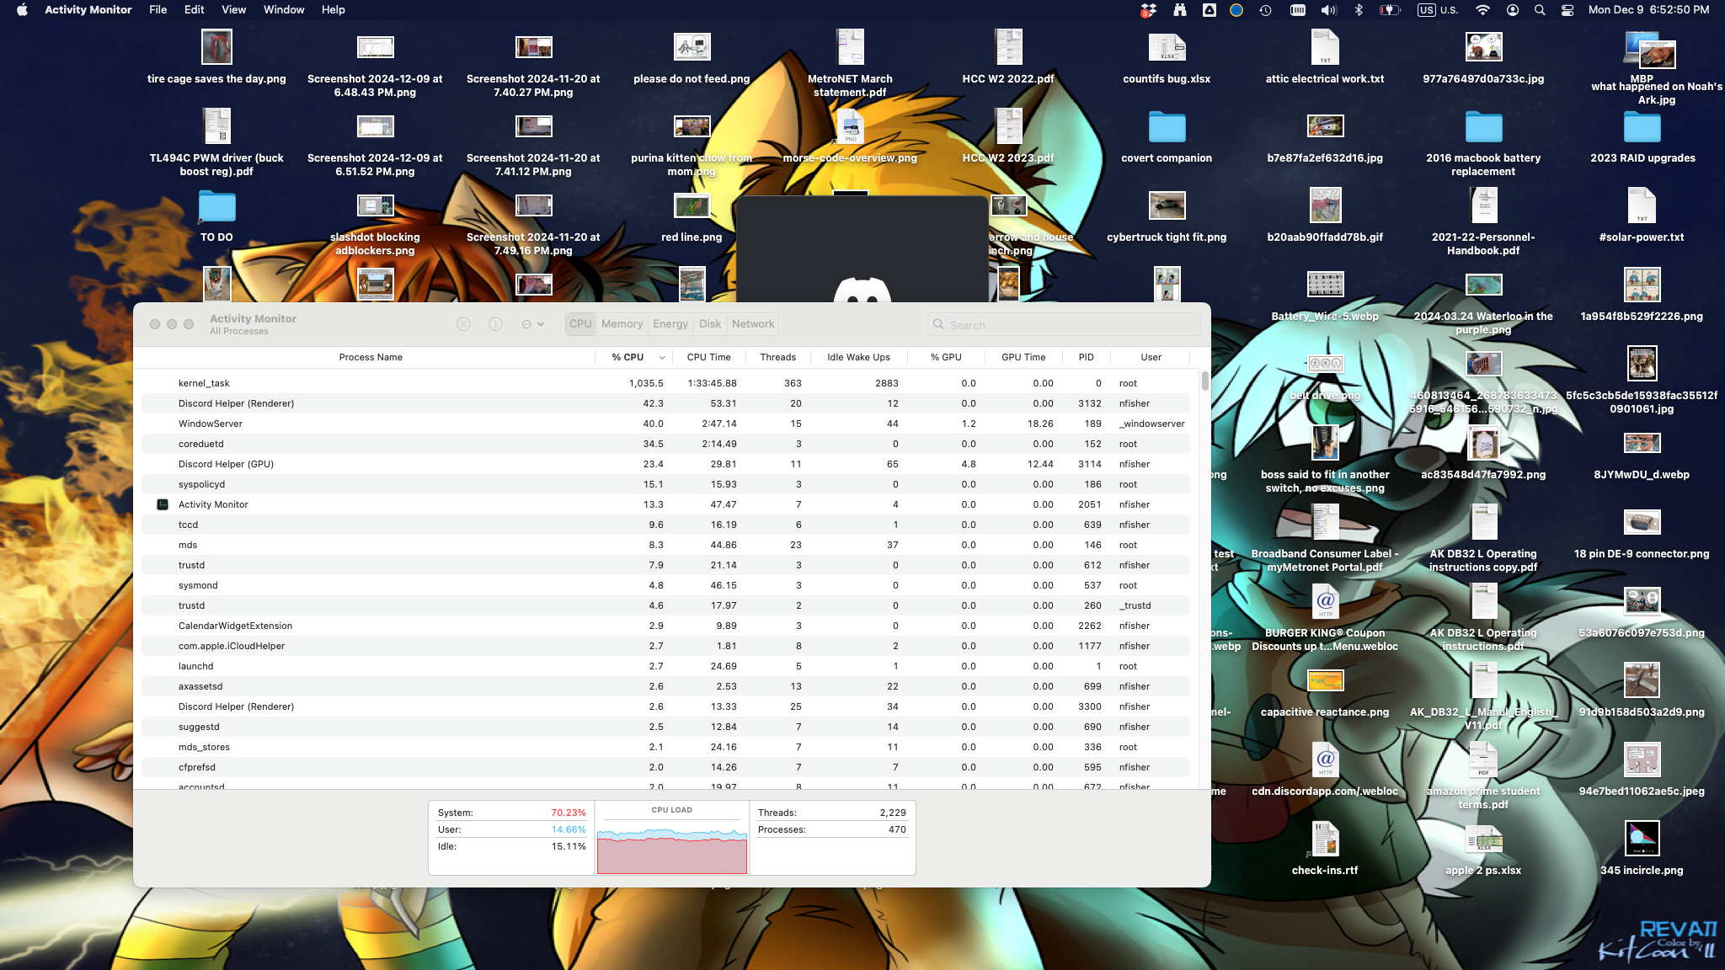1725x970 pixels.
Task: Click the Threads column header
Action: [777, 357]
